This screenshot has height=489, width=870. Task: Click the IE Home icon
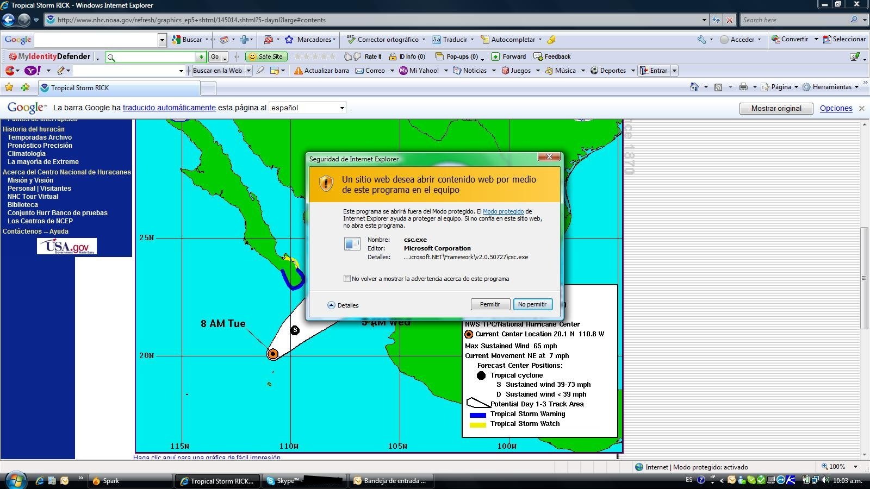(x=694, y=87)
